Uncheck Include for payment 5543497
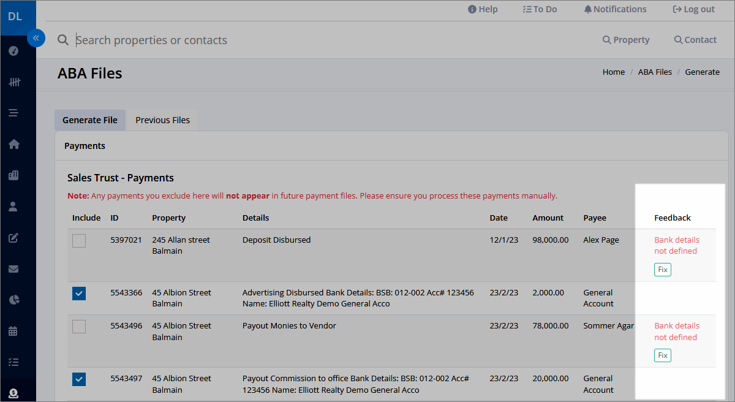Screen dimensions: 735x402 [79, 379]
